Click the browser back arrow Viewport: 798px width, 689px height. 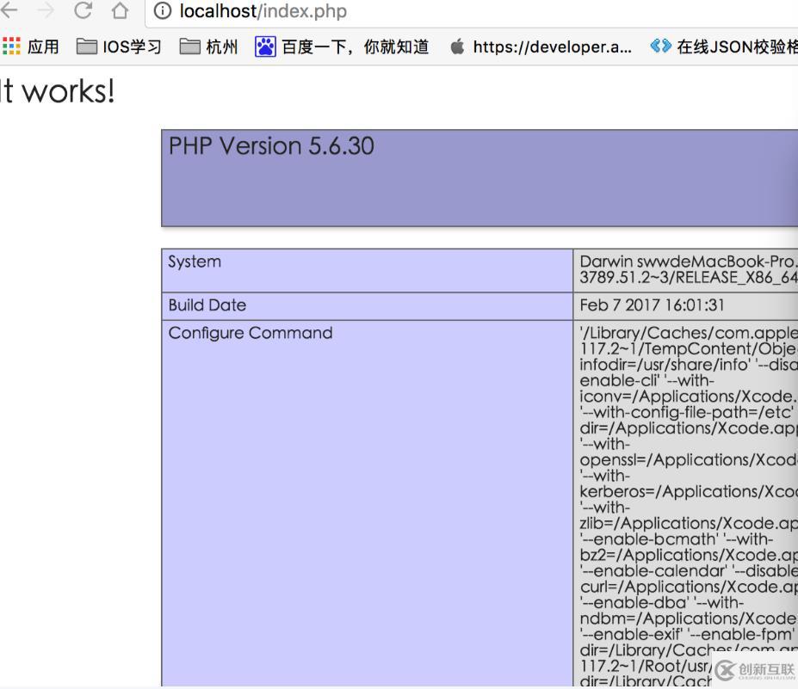point(9,9)
